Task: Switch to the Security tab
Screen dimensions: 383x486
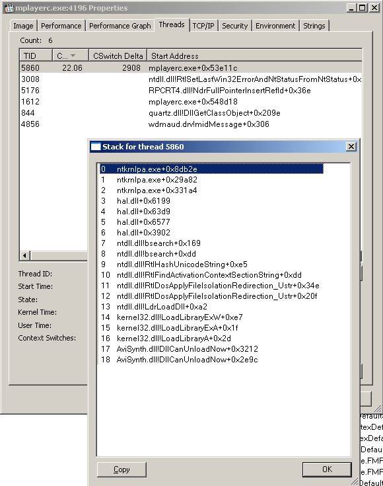Action: click(x=234, y=26)
